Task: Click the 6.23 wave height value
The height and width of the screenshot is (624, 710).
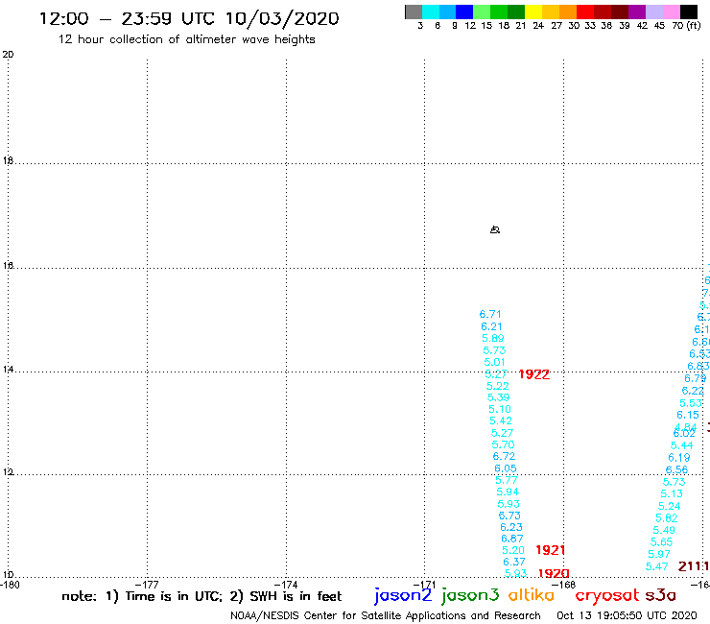Action: click(511, 527)
